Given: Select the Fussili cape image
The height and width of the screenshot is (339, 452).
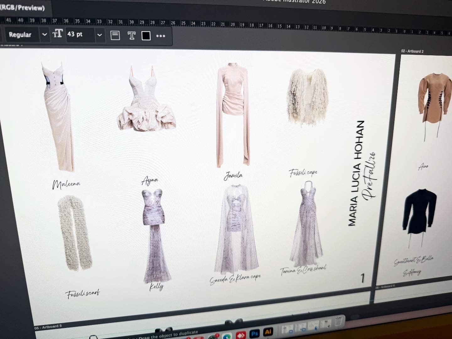Looking at the screenshot, I should tap(308, 97).
